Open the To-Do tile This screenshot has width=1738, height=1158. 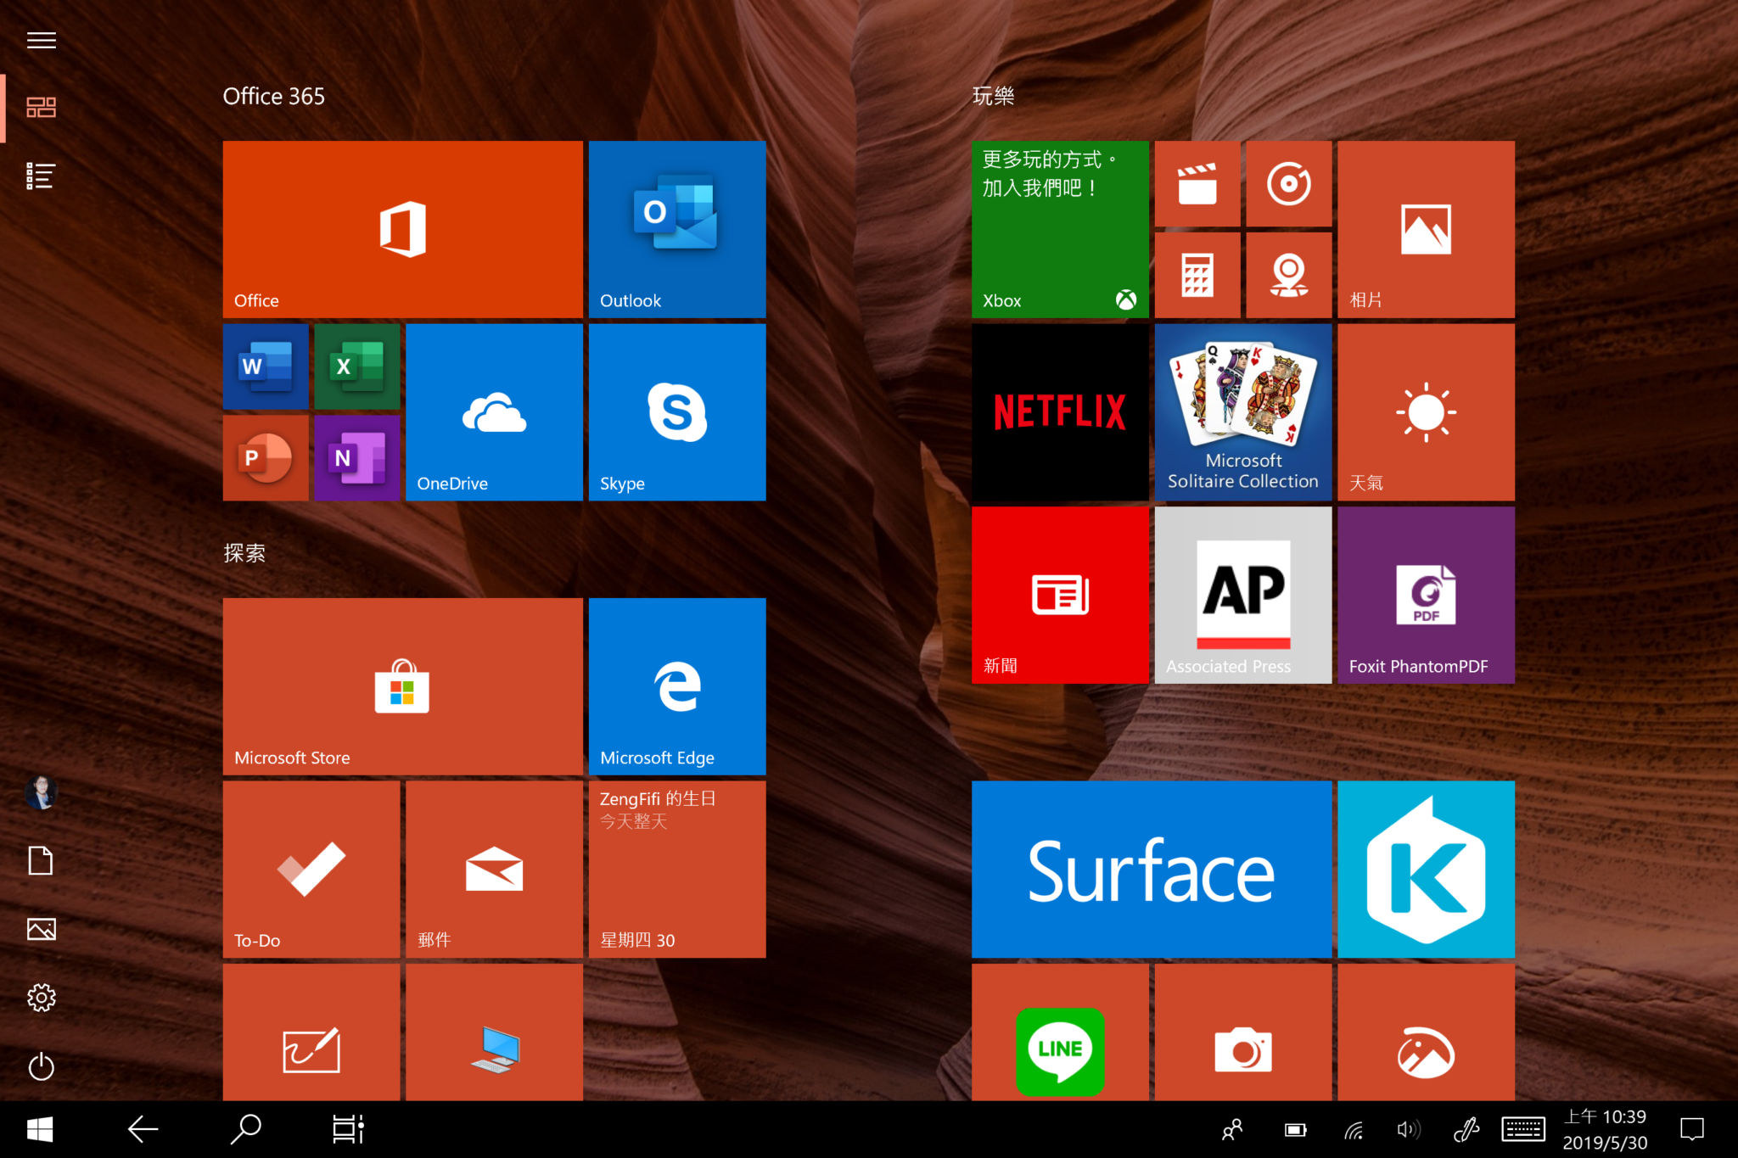[311, 870]
